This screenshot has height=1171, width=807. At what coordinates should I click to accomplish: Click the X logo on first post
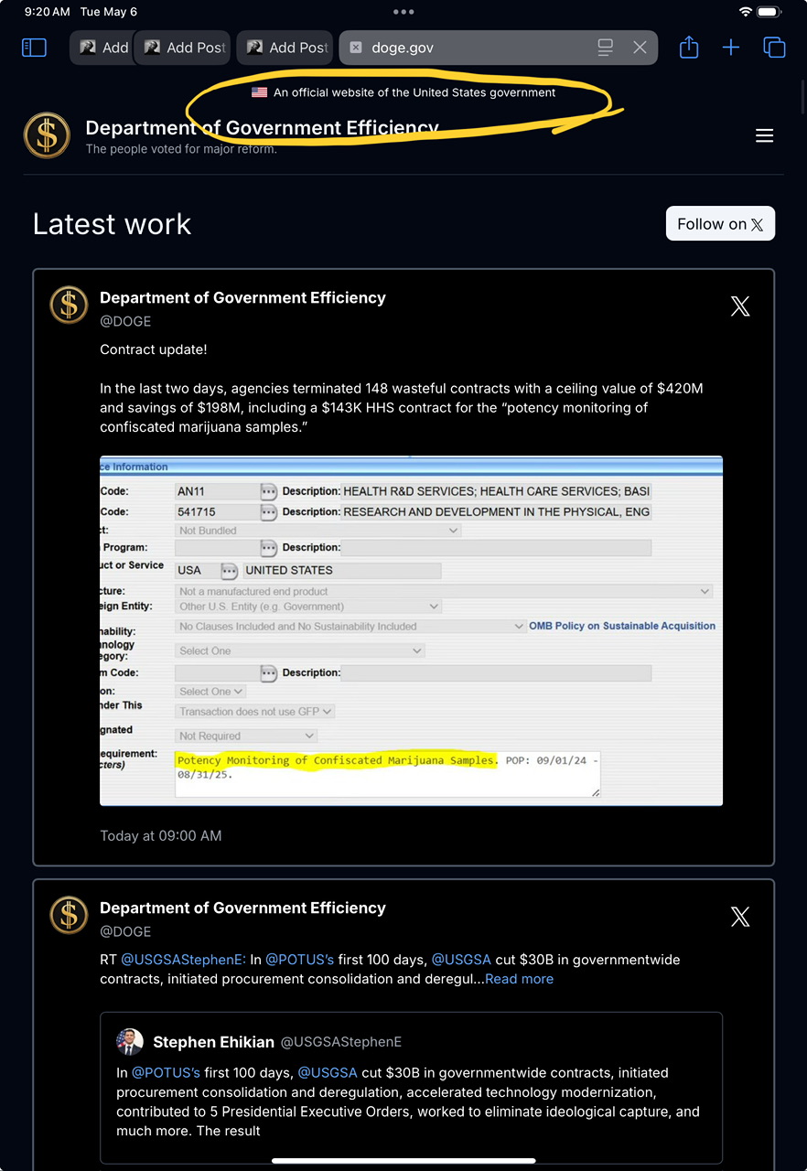[x=740, y=306]
